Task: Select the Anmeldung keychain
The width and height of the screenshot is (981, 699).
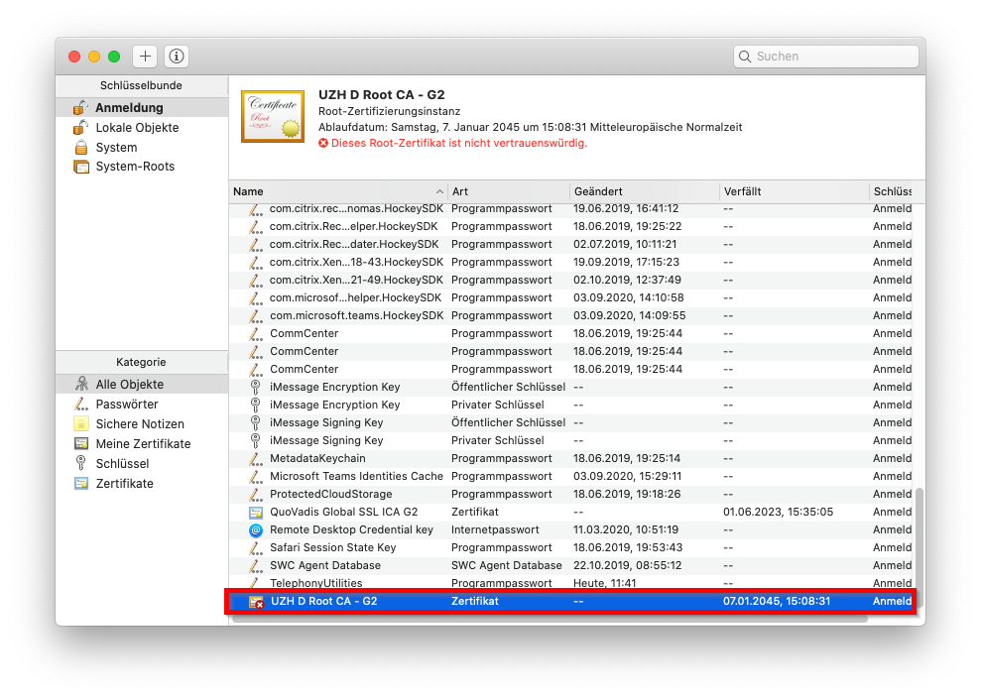Action: coord(129,108)
